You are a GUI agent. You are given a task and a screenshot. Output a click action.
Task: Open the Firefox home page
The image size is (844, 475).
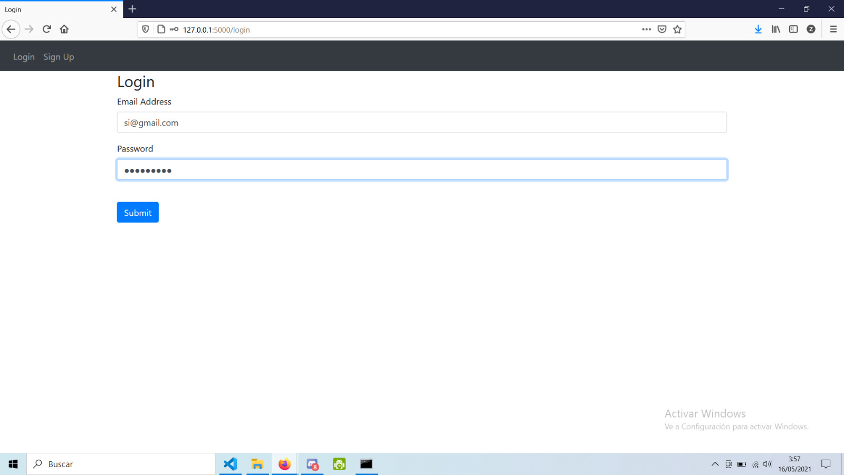coord(64,29)
